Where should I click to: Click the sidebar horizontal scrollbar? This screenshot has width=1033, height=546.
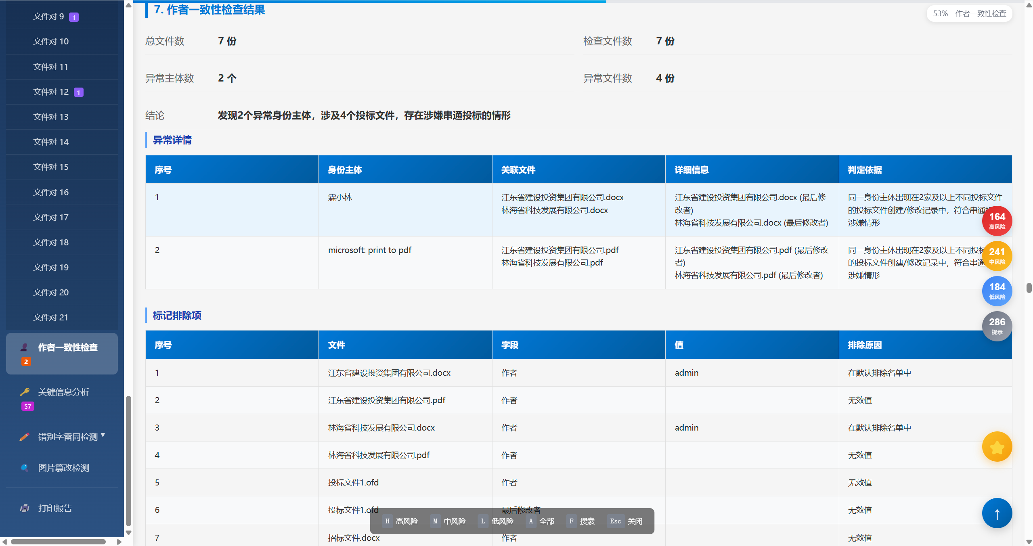pos(58,542)
